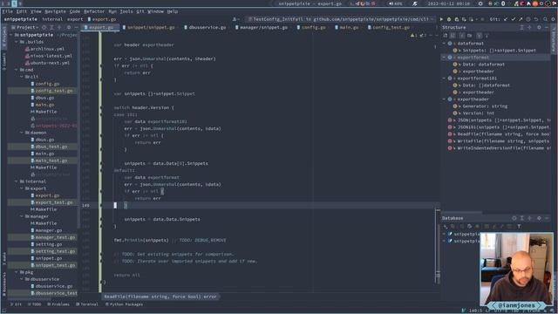
Task: Collapse the manager folder
Action: pyautogui.click(x=21, y=216)
